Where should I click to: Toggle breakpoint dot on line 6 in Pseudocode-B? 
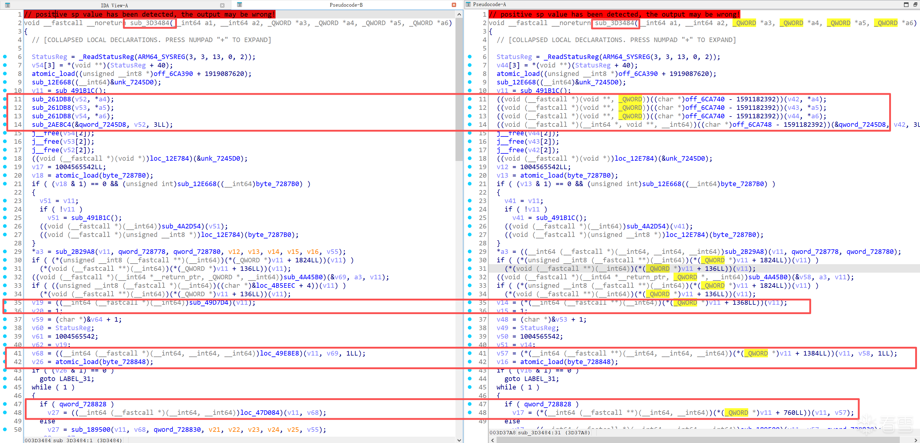pos(5,57)
